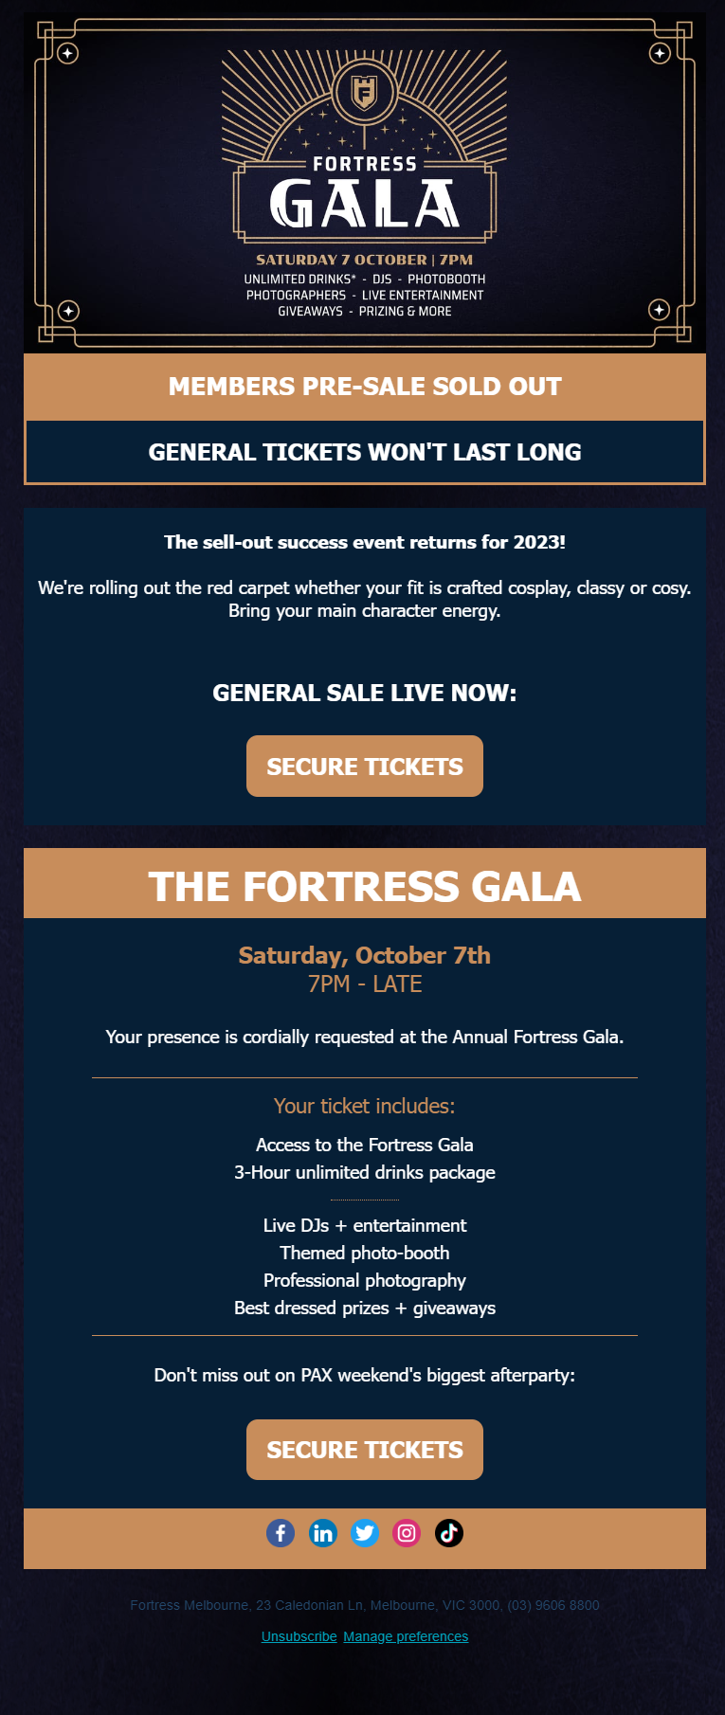Click GENERAL TICKETS WON'T LAST LONG banner

[x=365, y=452]
